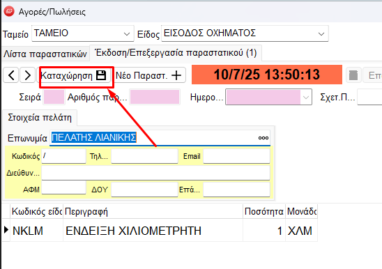Save document with Καταχώρηση floppy icon
This screenshot has height=269, width=382.
click(x=101, y=75)
